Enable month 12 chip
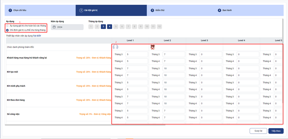 pyautogui.click(x=160, y=26)
